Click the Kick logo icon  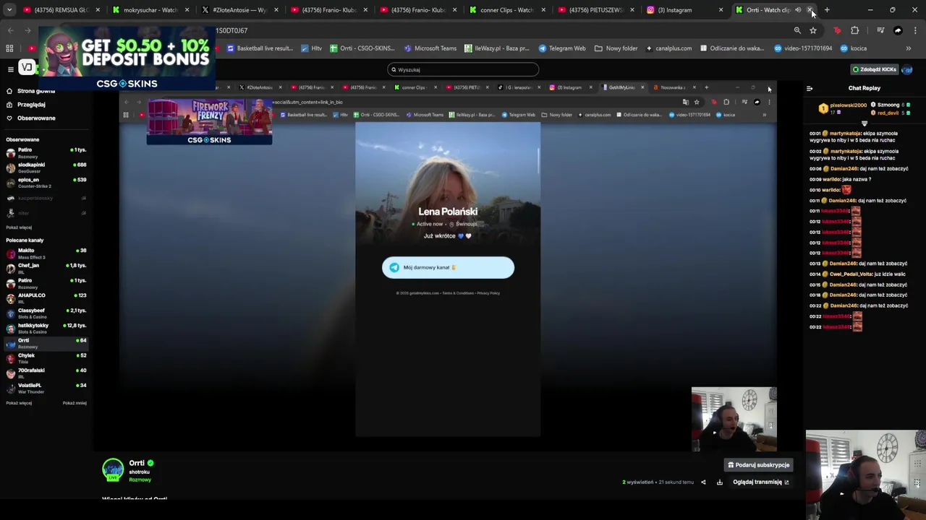pos(26,68)
